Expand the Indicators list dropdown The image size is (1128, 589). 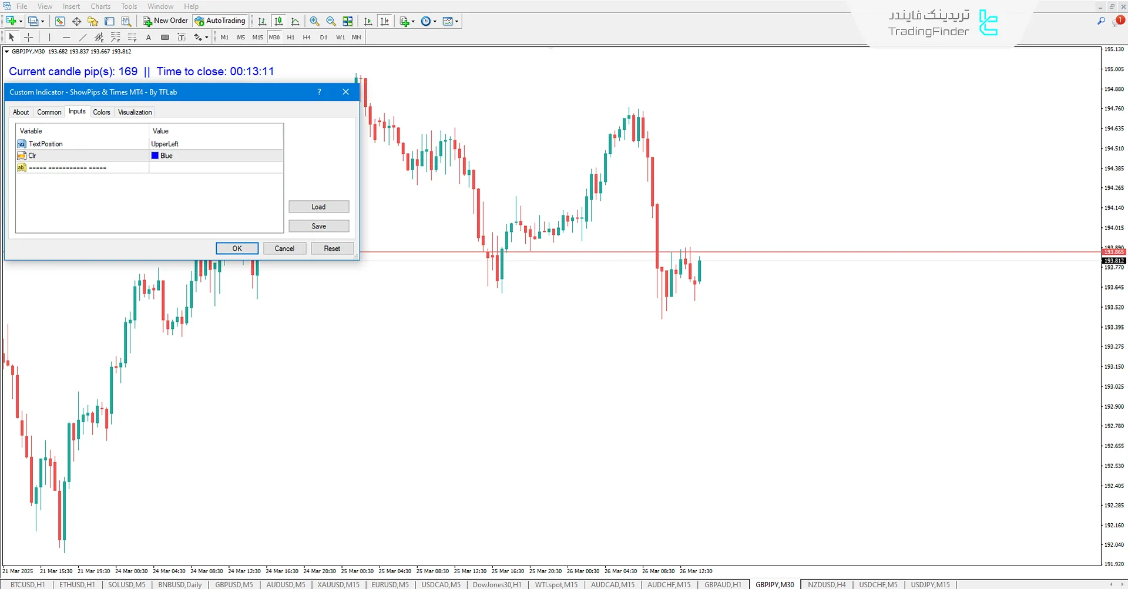click(413, 21)
